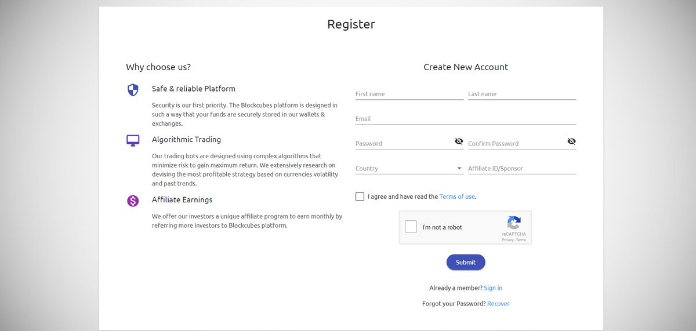Go to Sign in page
The width and height of the screenshot is (696, 331).
493,288
